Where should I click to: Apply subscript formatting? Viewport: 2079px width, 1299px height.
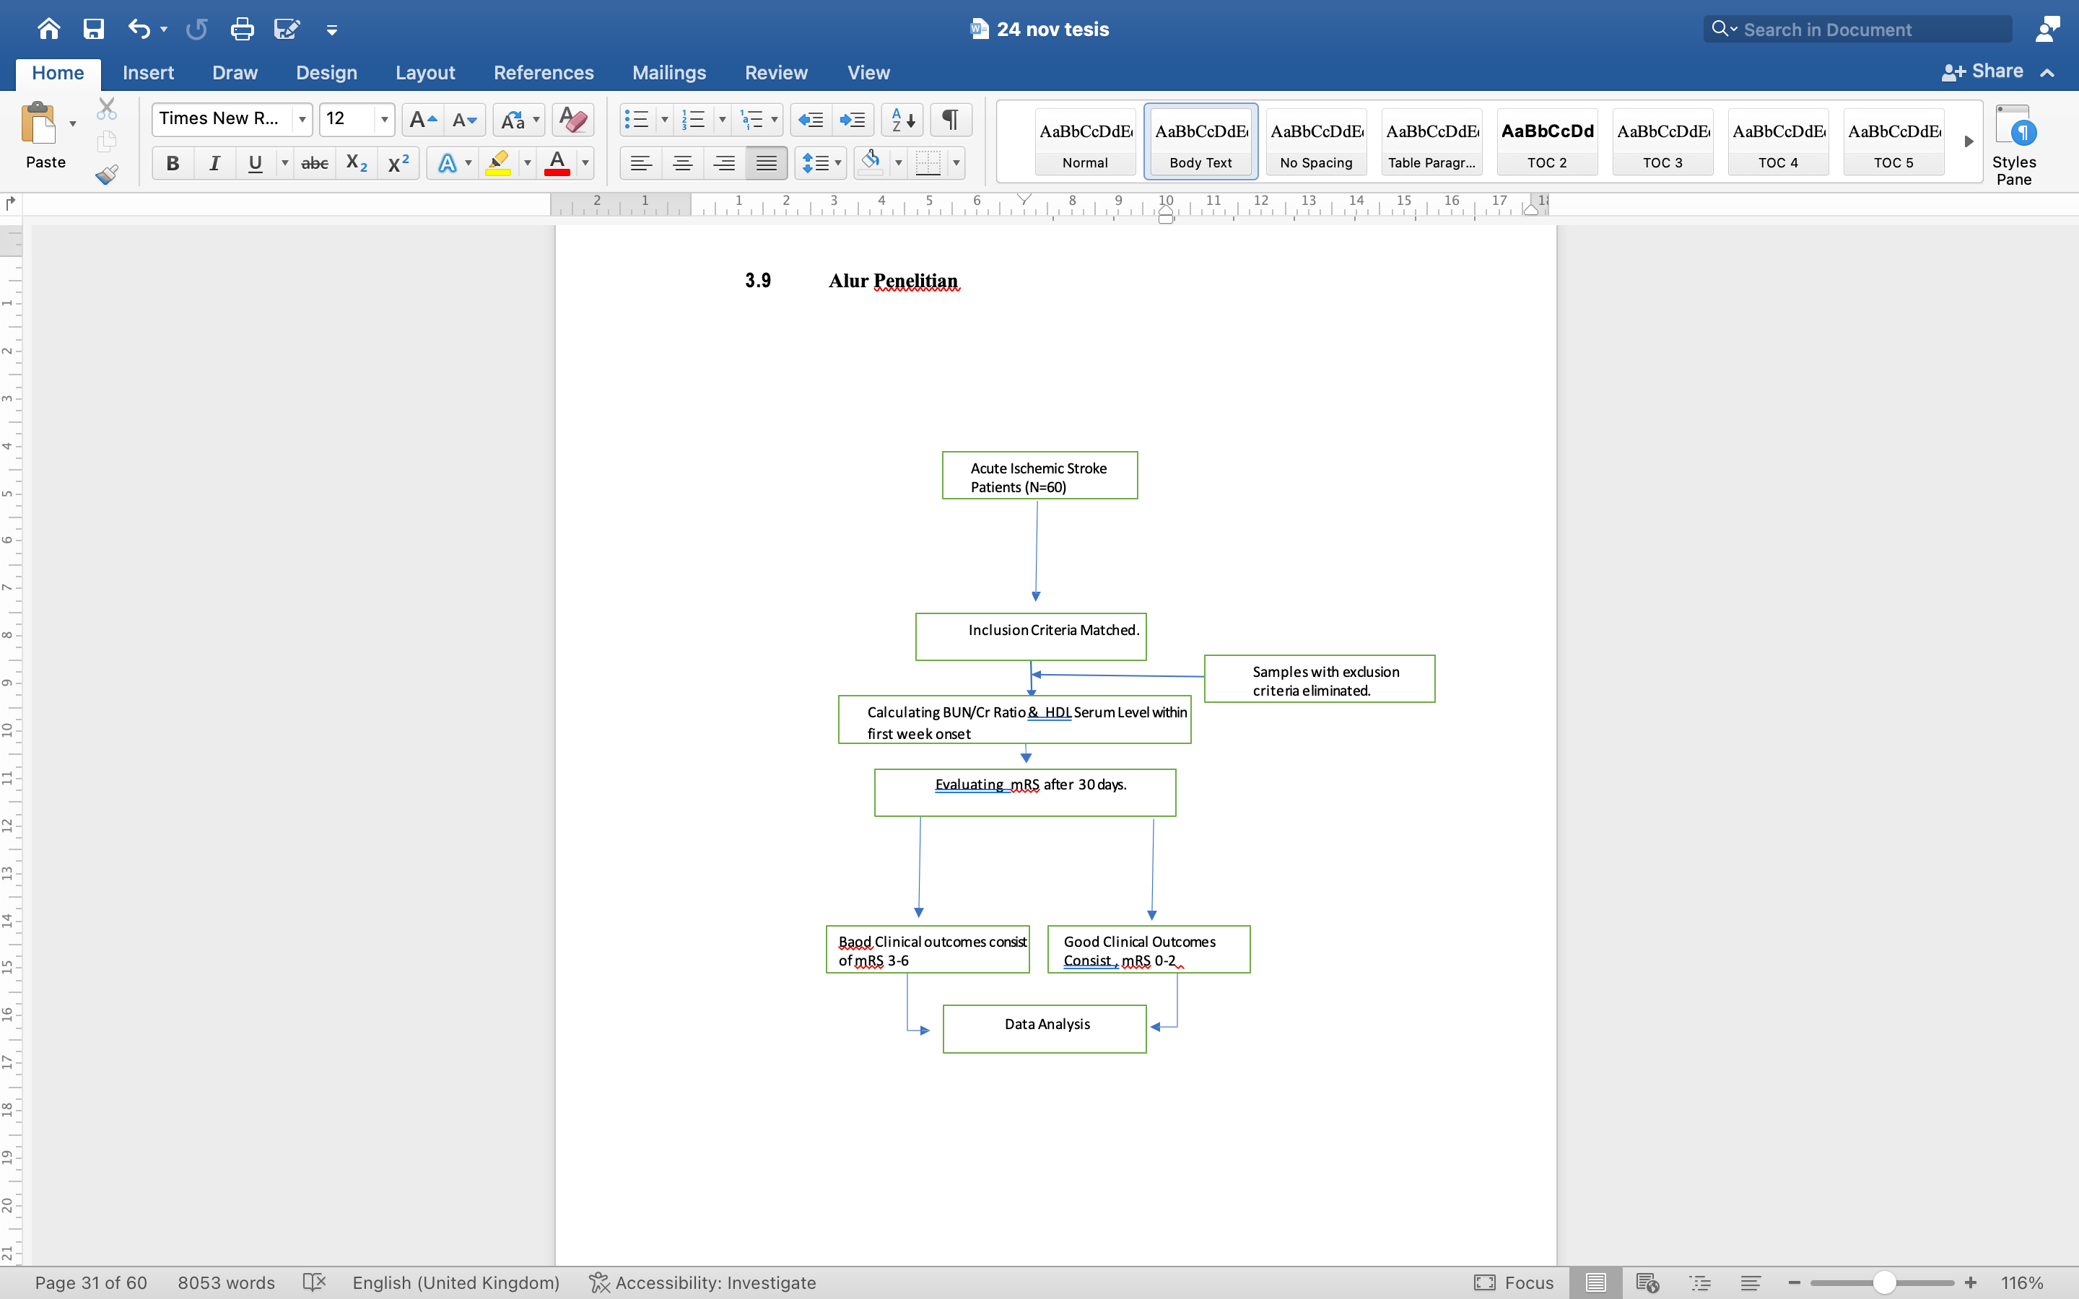(x=357, y=162)
